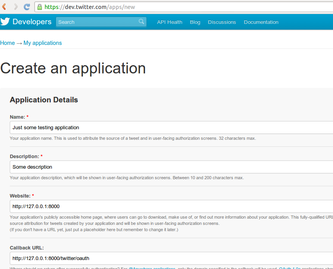
Task: Click the Developers search field
Action: tap(101, 22)
